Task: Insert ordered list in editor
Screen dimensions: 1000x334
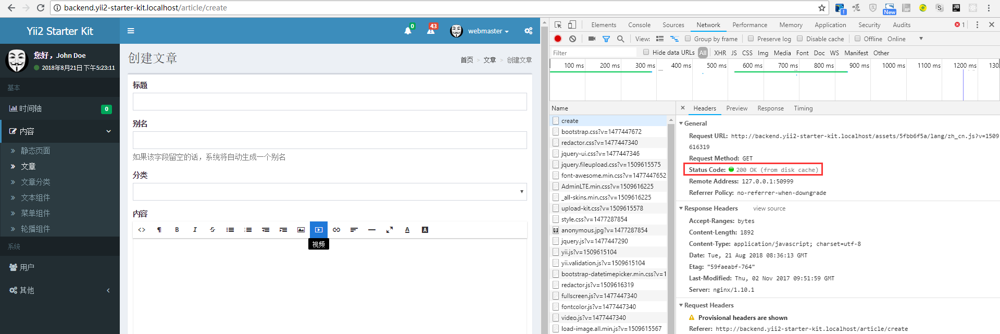Action: point(248,230)
